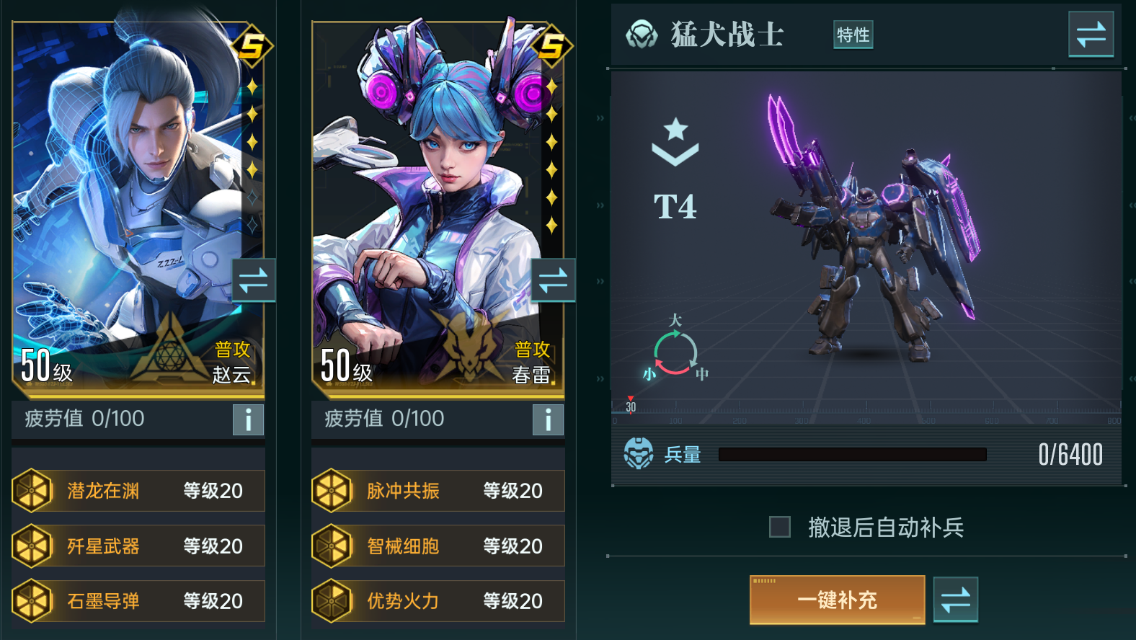Click the swap icon beside 一键补充
Viewport: 1136px width, 640px height.
pos(956,600)
